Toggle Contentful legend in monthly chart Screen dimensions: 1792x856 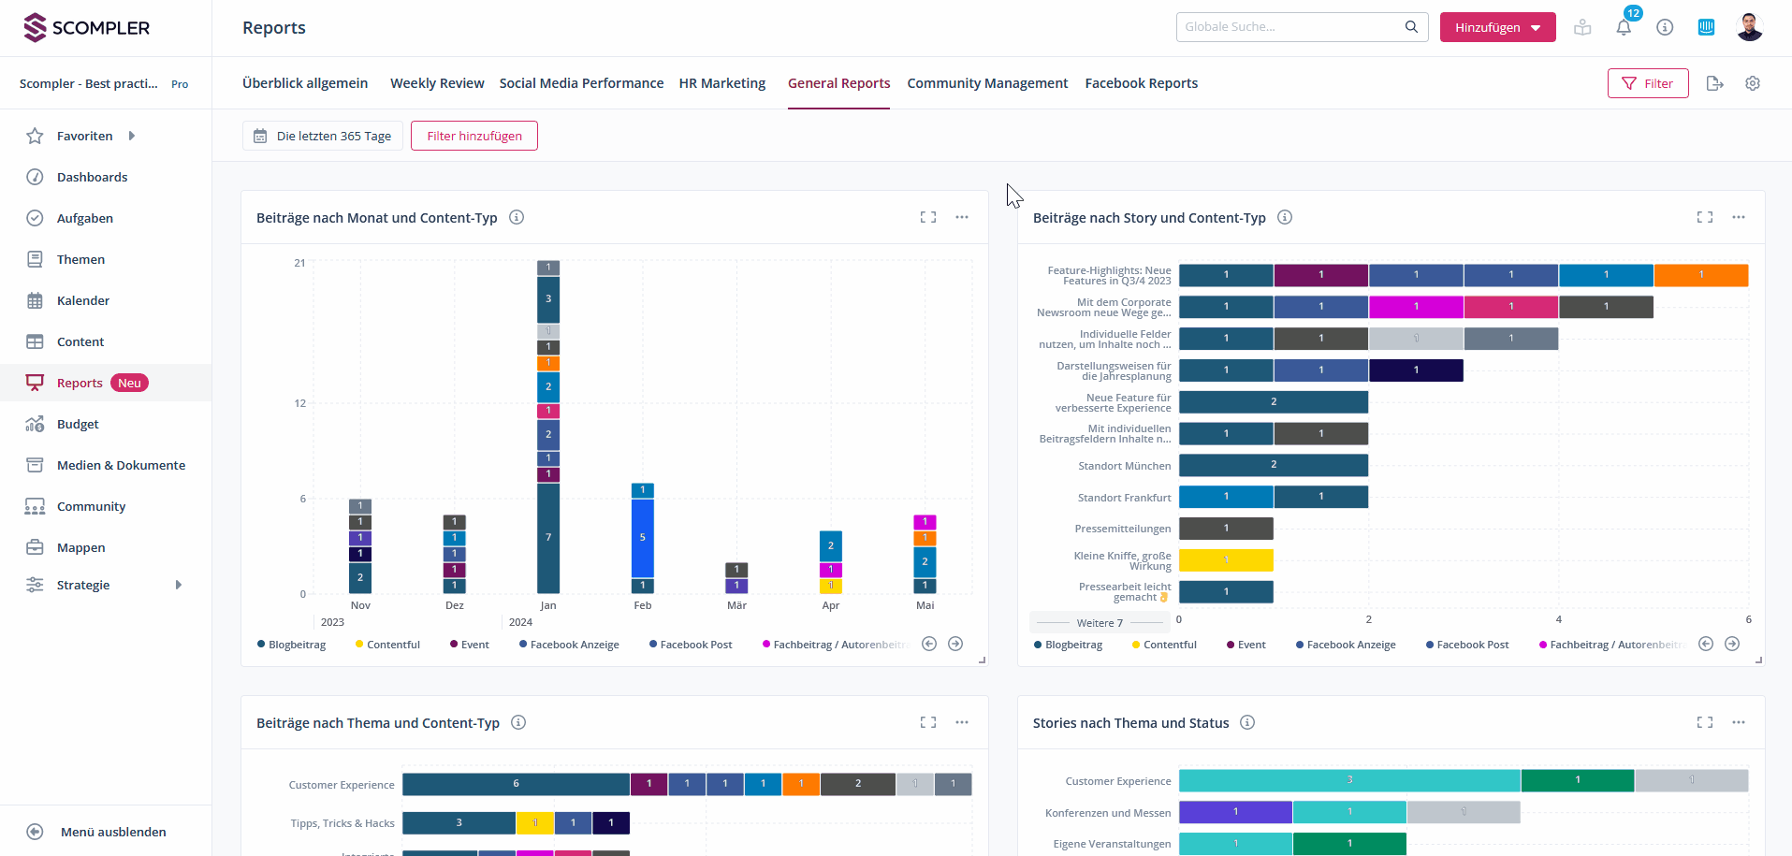pyautogui.click(x=388, y=645)
